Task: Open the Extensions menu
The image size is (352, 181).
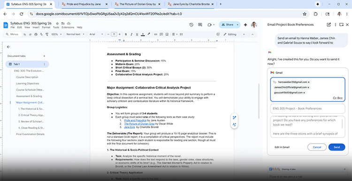Action: click(68, 27)
